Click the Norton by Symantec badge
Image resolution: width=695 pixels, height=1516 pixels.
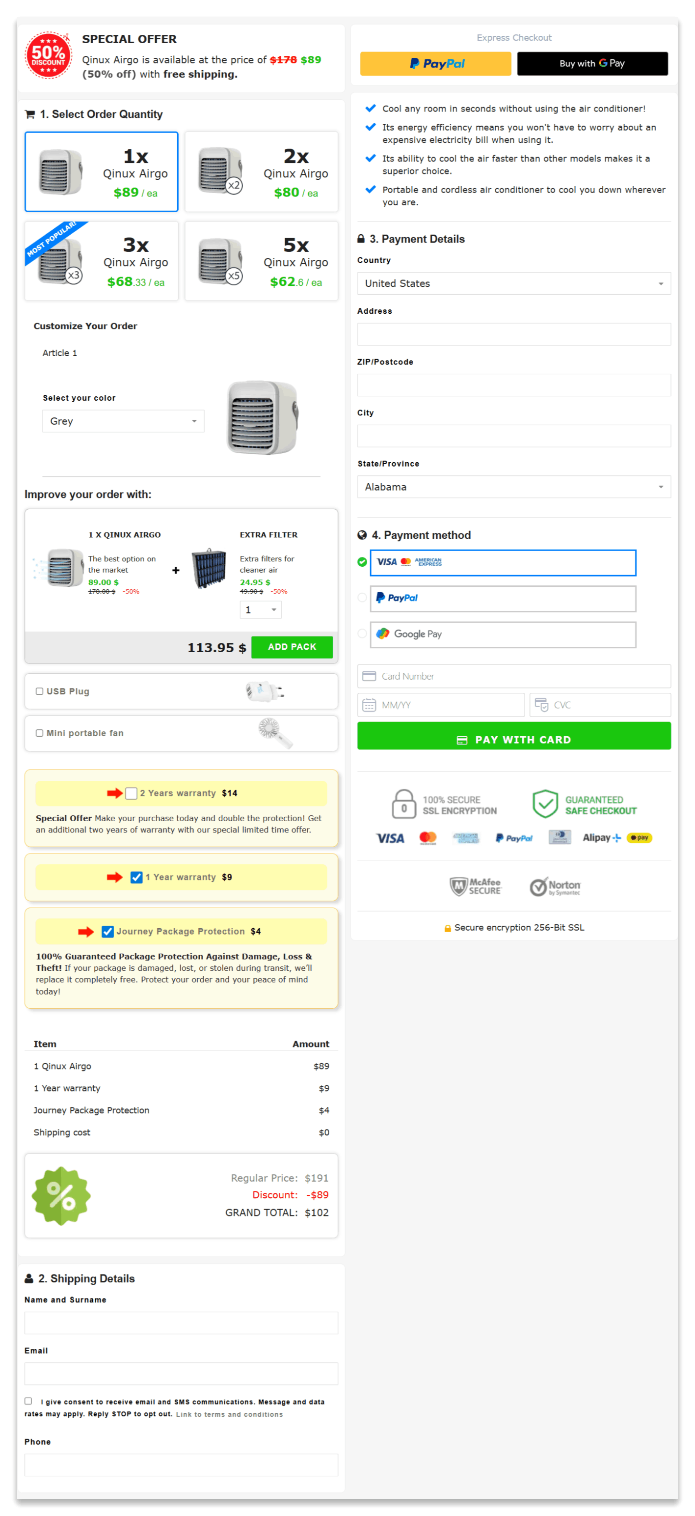[555, 886]
